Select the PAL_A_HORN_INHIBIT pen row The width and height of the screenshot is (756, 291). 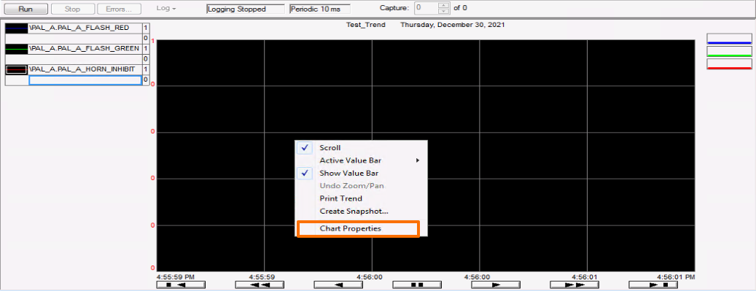click(x=85, y=69)
